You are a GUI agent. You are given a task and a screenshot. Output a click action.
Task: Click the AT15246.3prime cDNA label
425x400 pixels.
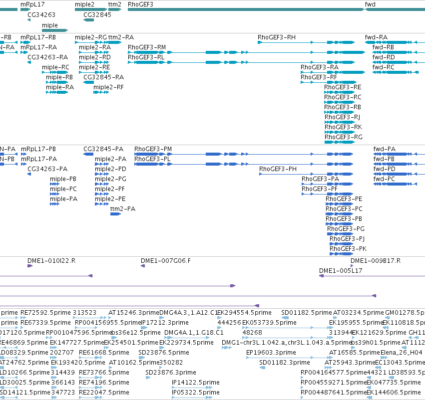134,313
